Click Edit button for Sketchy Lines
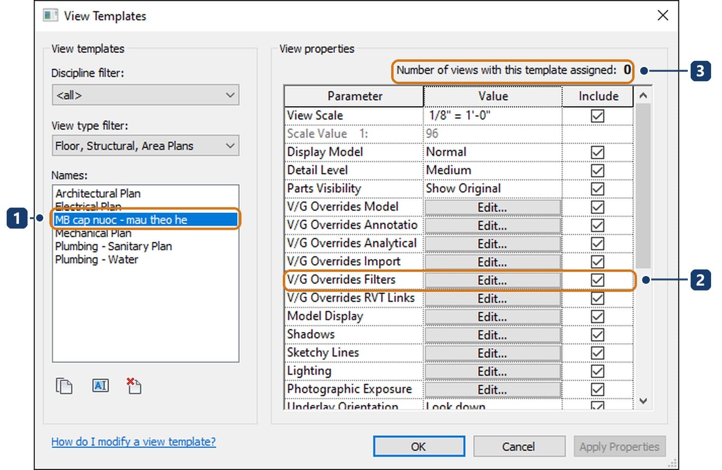Viewport: 722px width, 470px height. pyautogui.click(x=493, y=354)
